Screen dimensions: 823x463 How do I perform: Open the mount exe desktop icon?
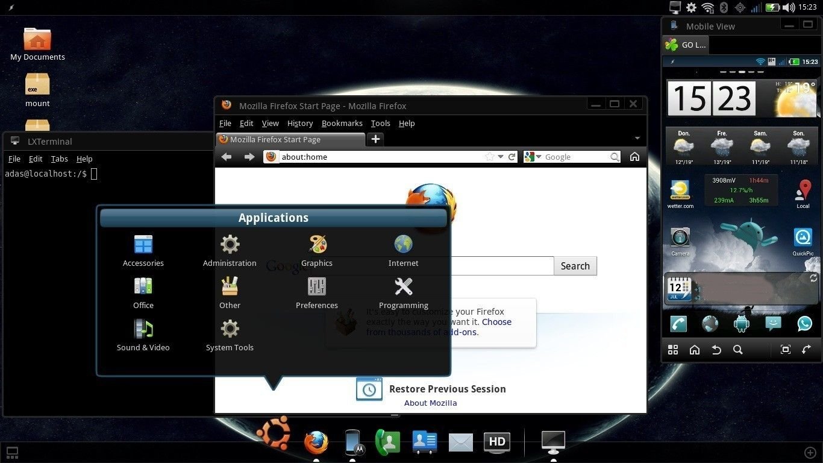(37, 90)
